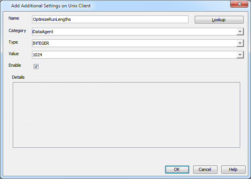Click the Type label

point(13,42)
